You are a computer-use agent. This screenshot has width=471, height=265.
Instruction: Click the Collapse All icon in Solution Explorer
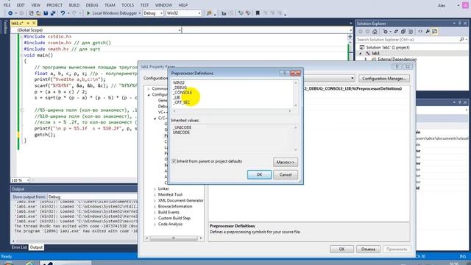[x=403, y=32]
